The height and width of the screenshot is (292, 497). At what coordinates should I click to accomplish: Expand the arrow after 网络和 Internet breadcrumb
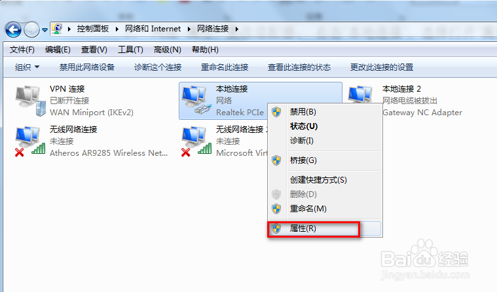(x=189, y=29)
